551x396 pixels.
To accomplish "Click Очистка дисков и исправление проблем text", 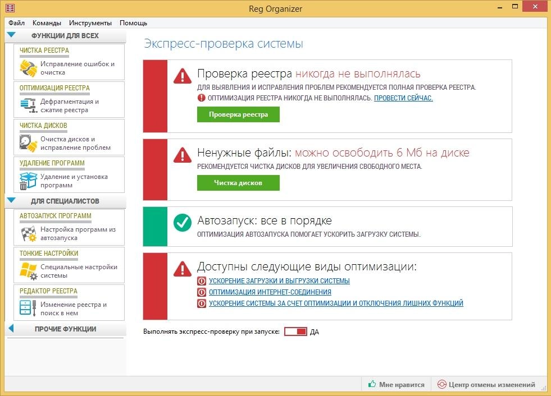I will (76, 143).
